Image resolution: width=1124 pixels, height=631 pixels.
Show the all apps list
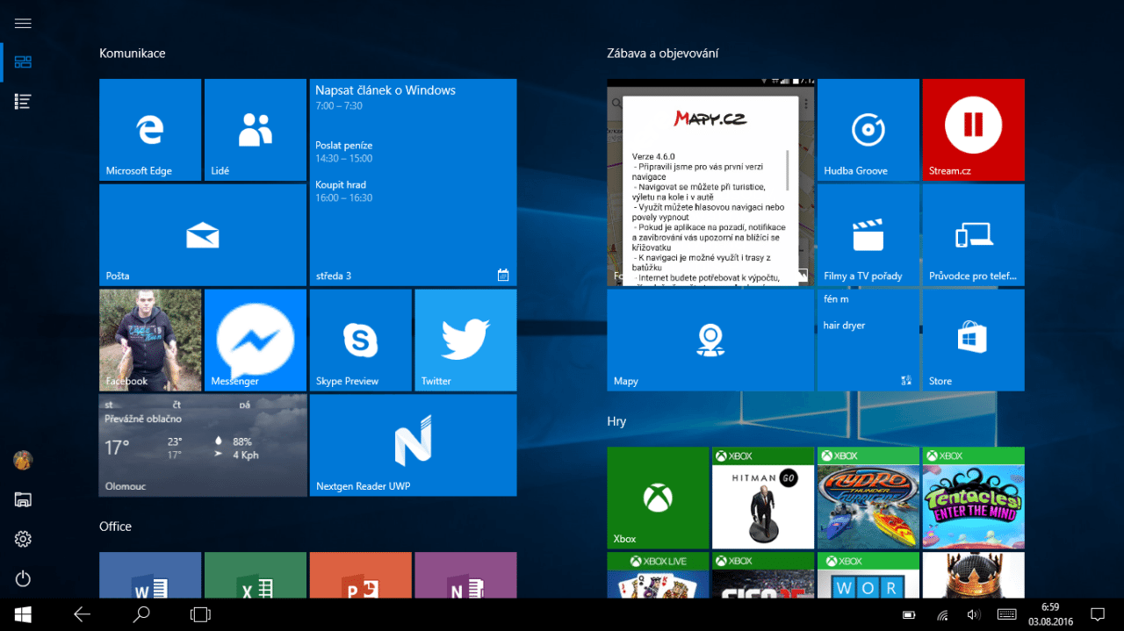[x=23, y=102]
